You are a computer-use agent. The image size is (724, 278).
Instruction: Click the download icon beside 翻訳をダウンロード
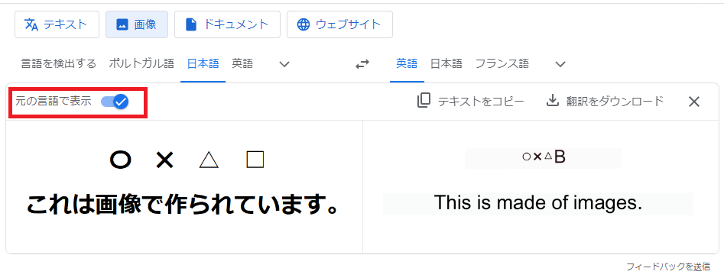[553, 101]
